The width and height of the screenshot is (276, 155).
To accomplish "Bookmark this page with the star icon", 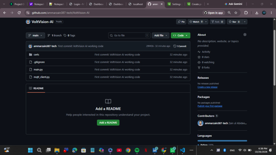I will (236, 13).
